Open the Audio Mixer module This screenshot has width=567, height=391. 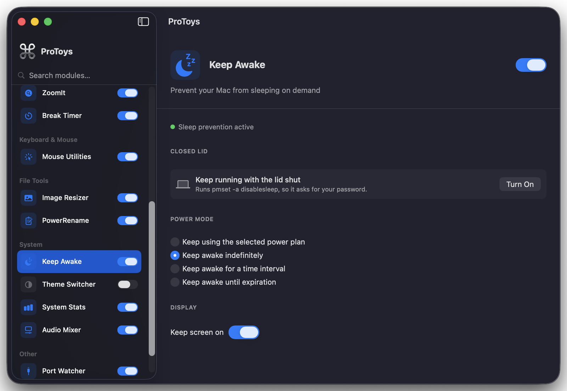pos(79,330)
